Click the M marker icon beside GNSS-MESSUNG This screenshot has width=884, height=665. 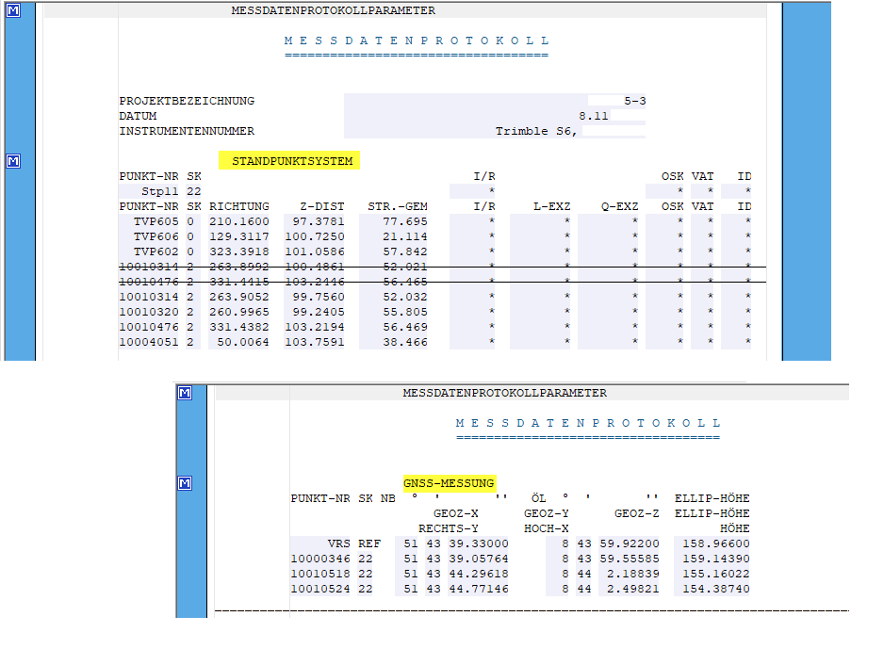click(185, 483)
